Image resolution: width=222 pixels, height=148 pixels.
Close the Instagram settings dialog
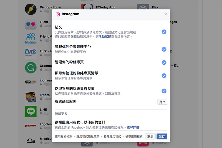click(x=166, y=14)
